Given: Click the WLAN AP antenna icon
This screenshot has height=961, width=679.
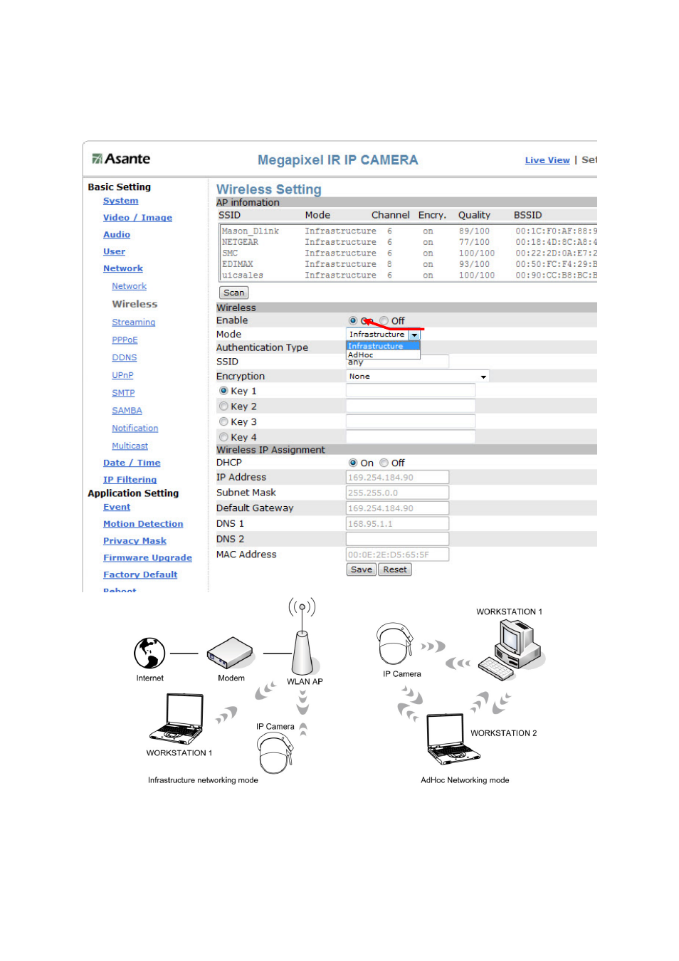Looking at the screenshot, I should pos(302,636).
